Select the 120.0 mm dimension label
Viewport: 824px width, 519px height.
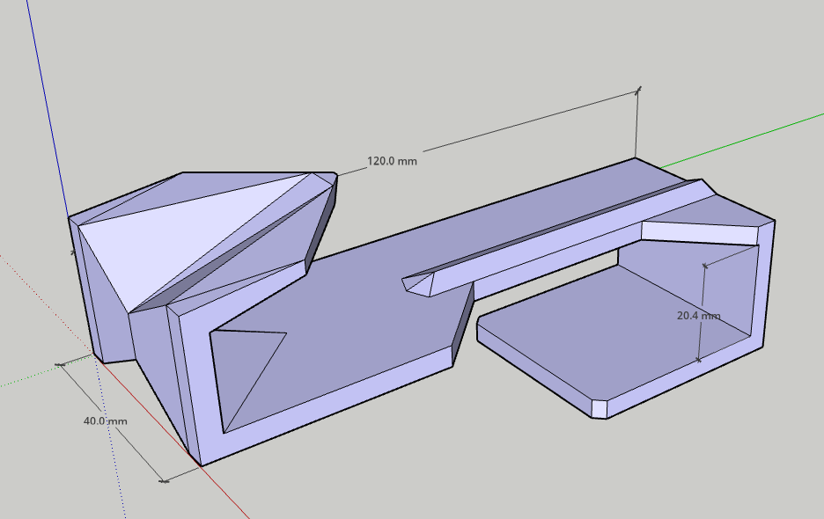pyautogui.click(x=392, y=161)
